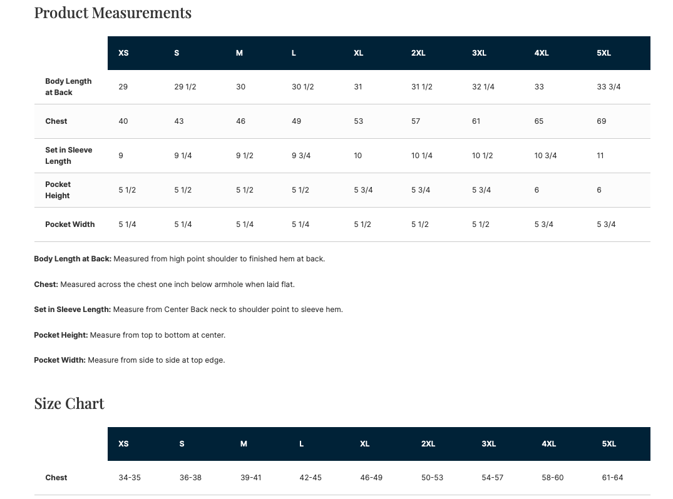Click the Set in Sleeve Length definition text
Image resolution: width=673 pixels, height=499 pixels.
[x=188, y=310]
